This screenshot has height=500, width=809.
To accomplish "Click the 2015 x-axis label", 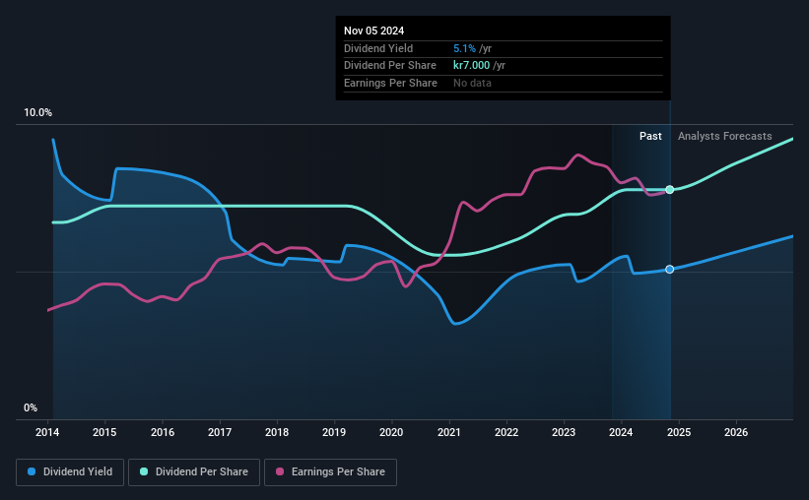I will click(104, 432).
